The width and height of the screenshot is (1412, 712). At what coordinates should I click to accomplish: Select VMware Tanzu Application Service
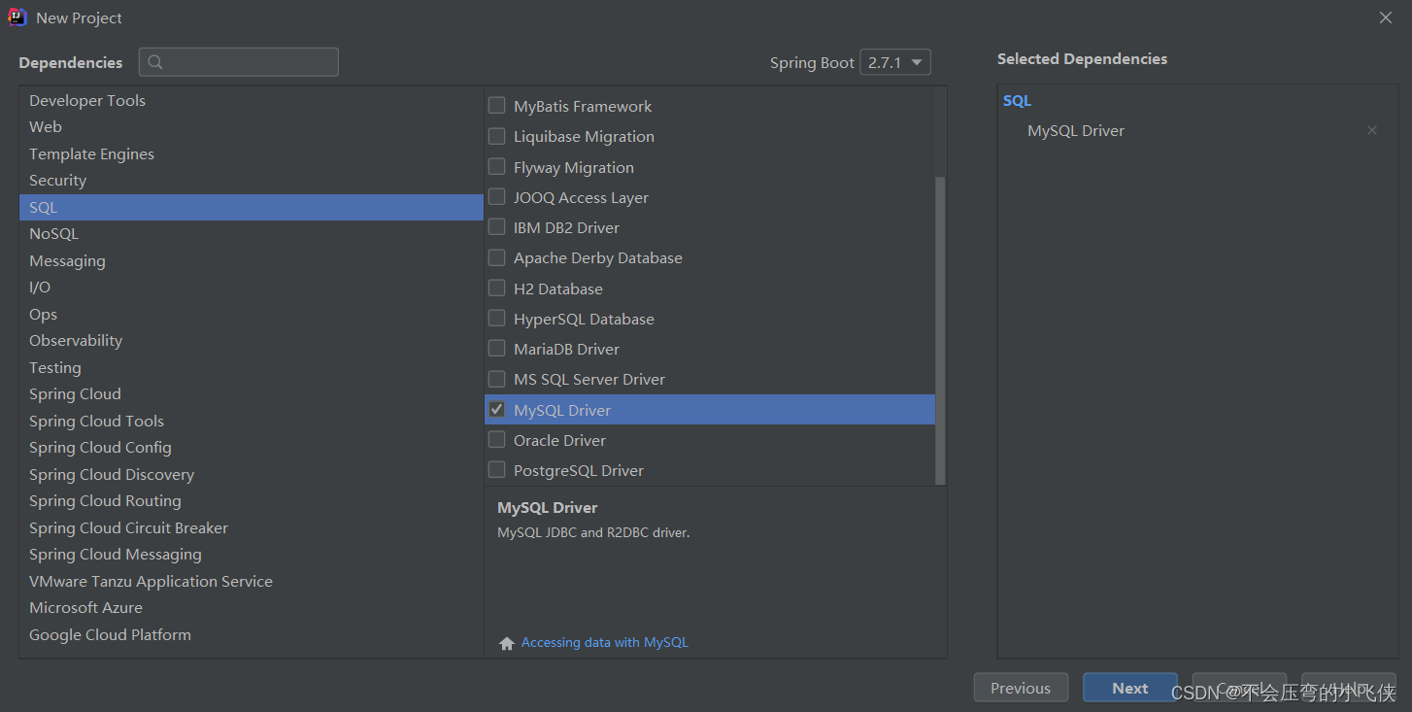click(x=251, y=581)
